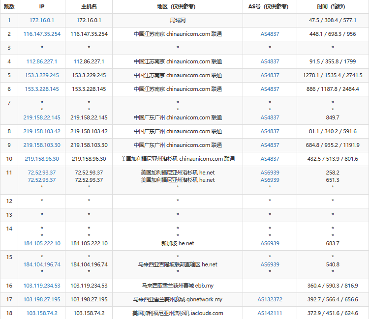Click the IP link 184.105.222.10
Viewport: 369px width, 319px height.
[42, 243]
